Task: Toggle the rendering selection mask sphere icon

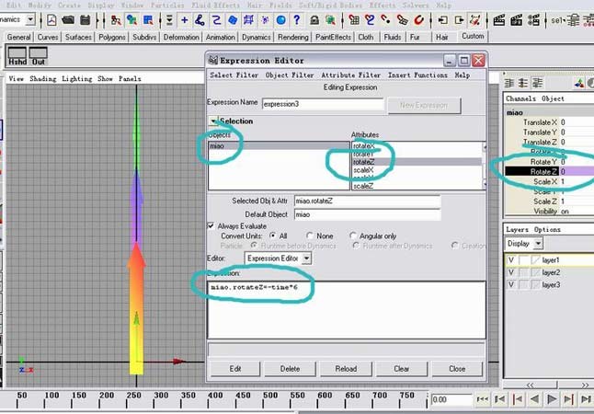Action: click(x=281, y=19)
